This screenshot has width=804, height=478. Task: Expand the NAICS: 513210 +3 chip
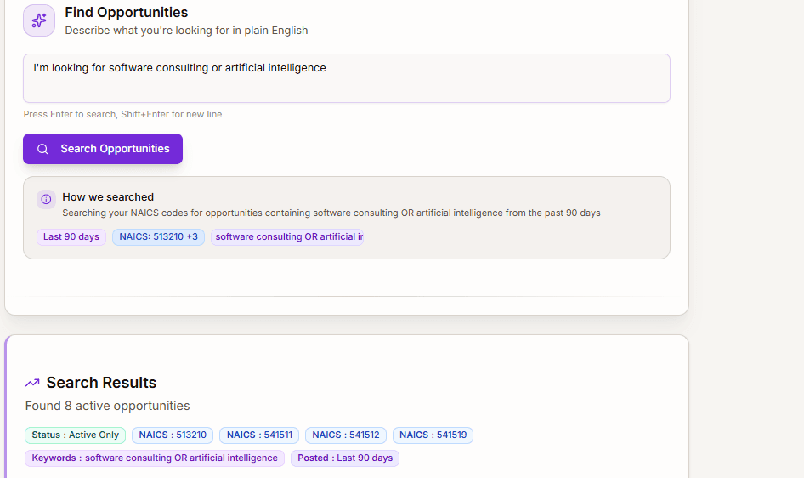tap(158, 237)
